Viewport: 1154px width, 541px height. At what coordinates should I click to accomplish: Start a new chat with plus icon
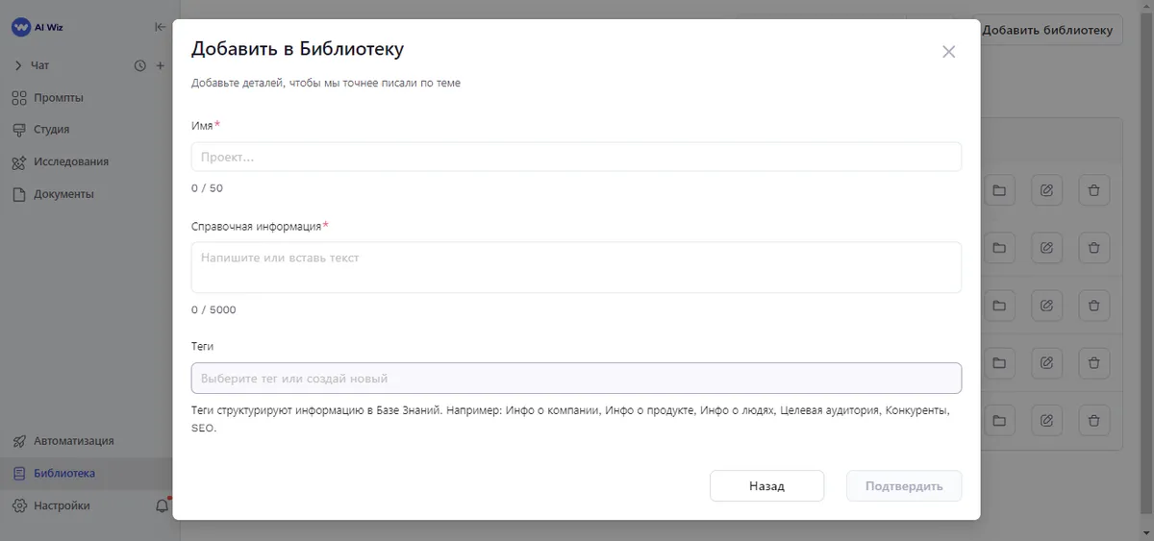pos(161,65)
